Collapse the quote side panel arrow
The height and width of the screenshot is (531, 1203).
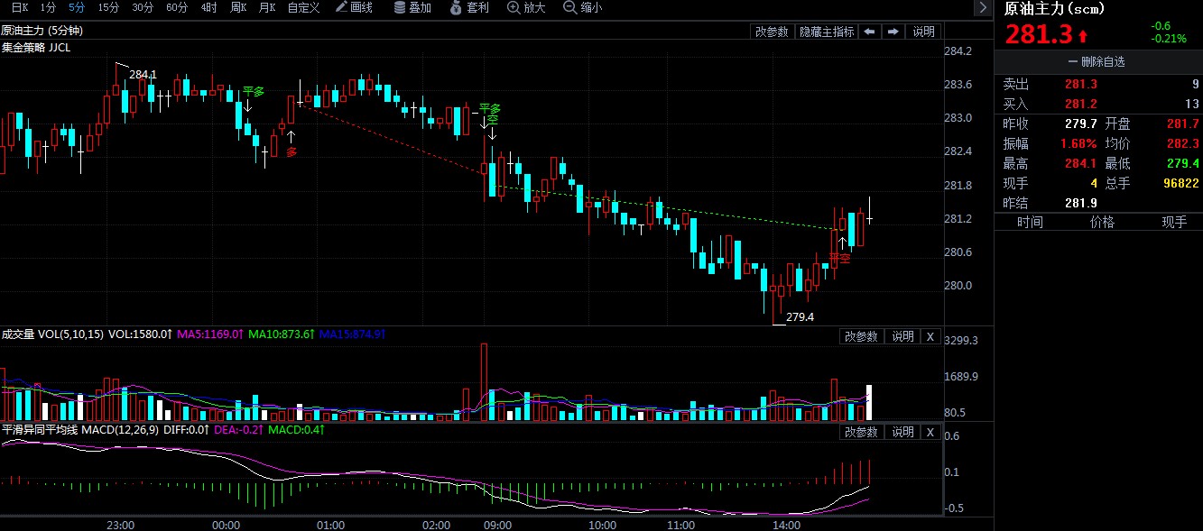[x=983, y=7]
